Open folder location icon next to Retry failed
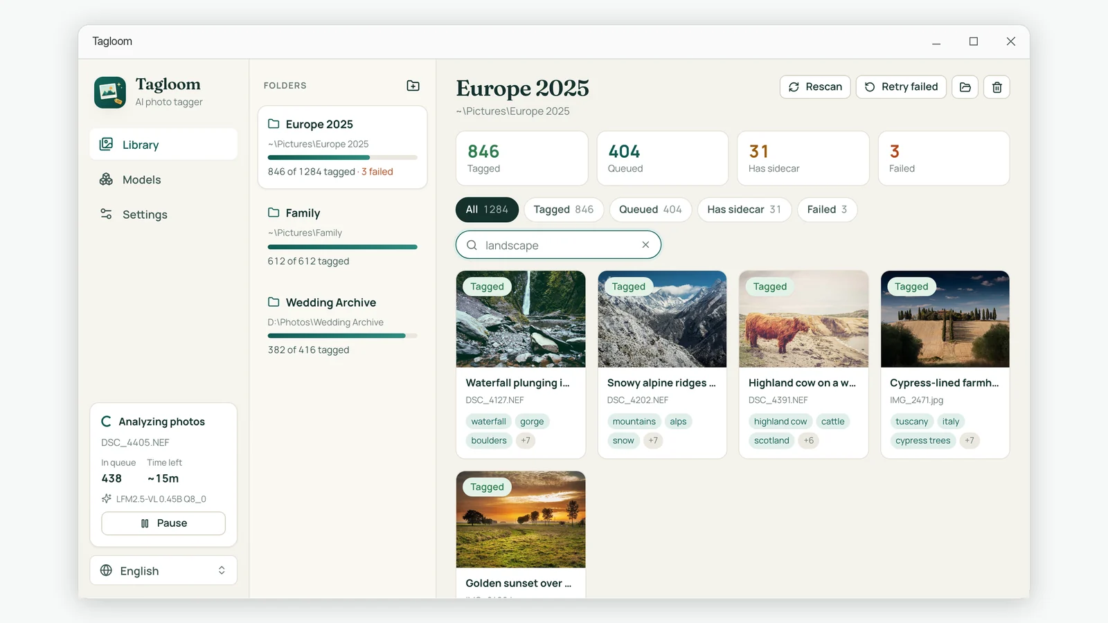 click(x=965, y=87)
